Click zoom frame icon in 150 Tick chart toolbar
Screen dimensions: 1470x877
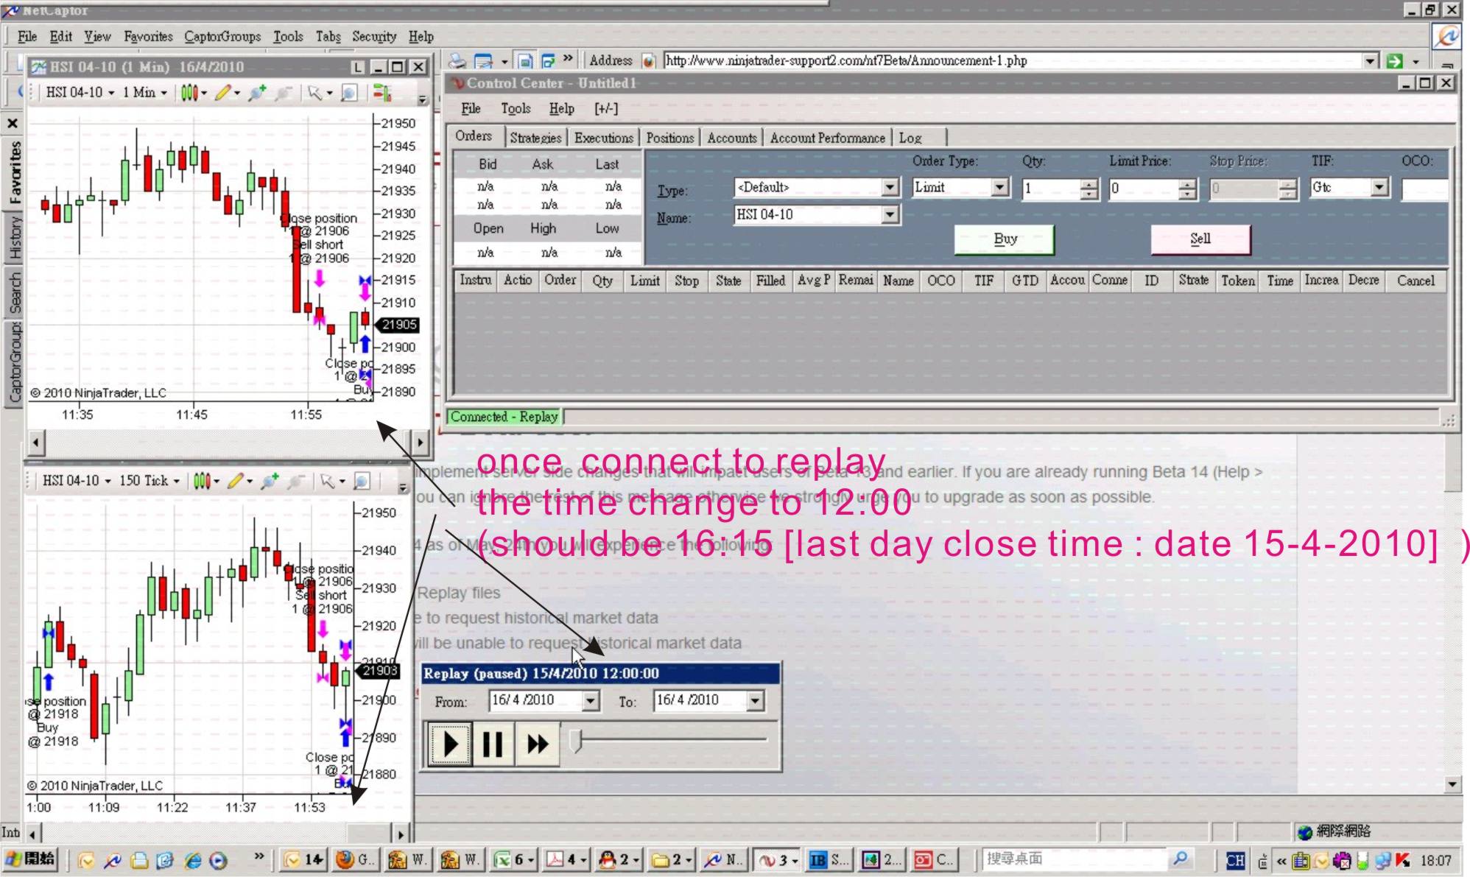(362, 482)
